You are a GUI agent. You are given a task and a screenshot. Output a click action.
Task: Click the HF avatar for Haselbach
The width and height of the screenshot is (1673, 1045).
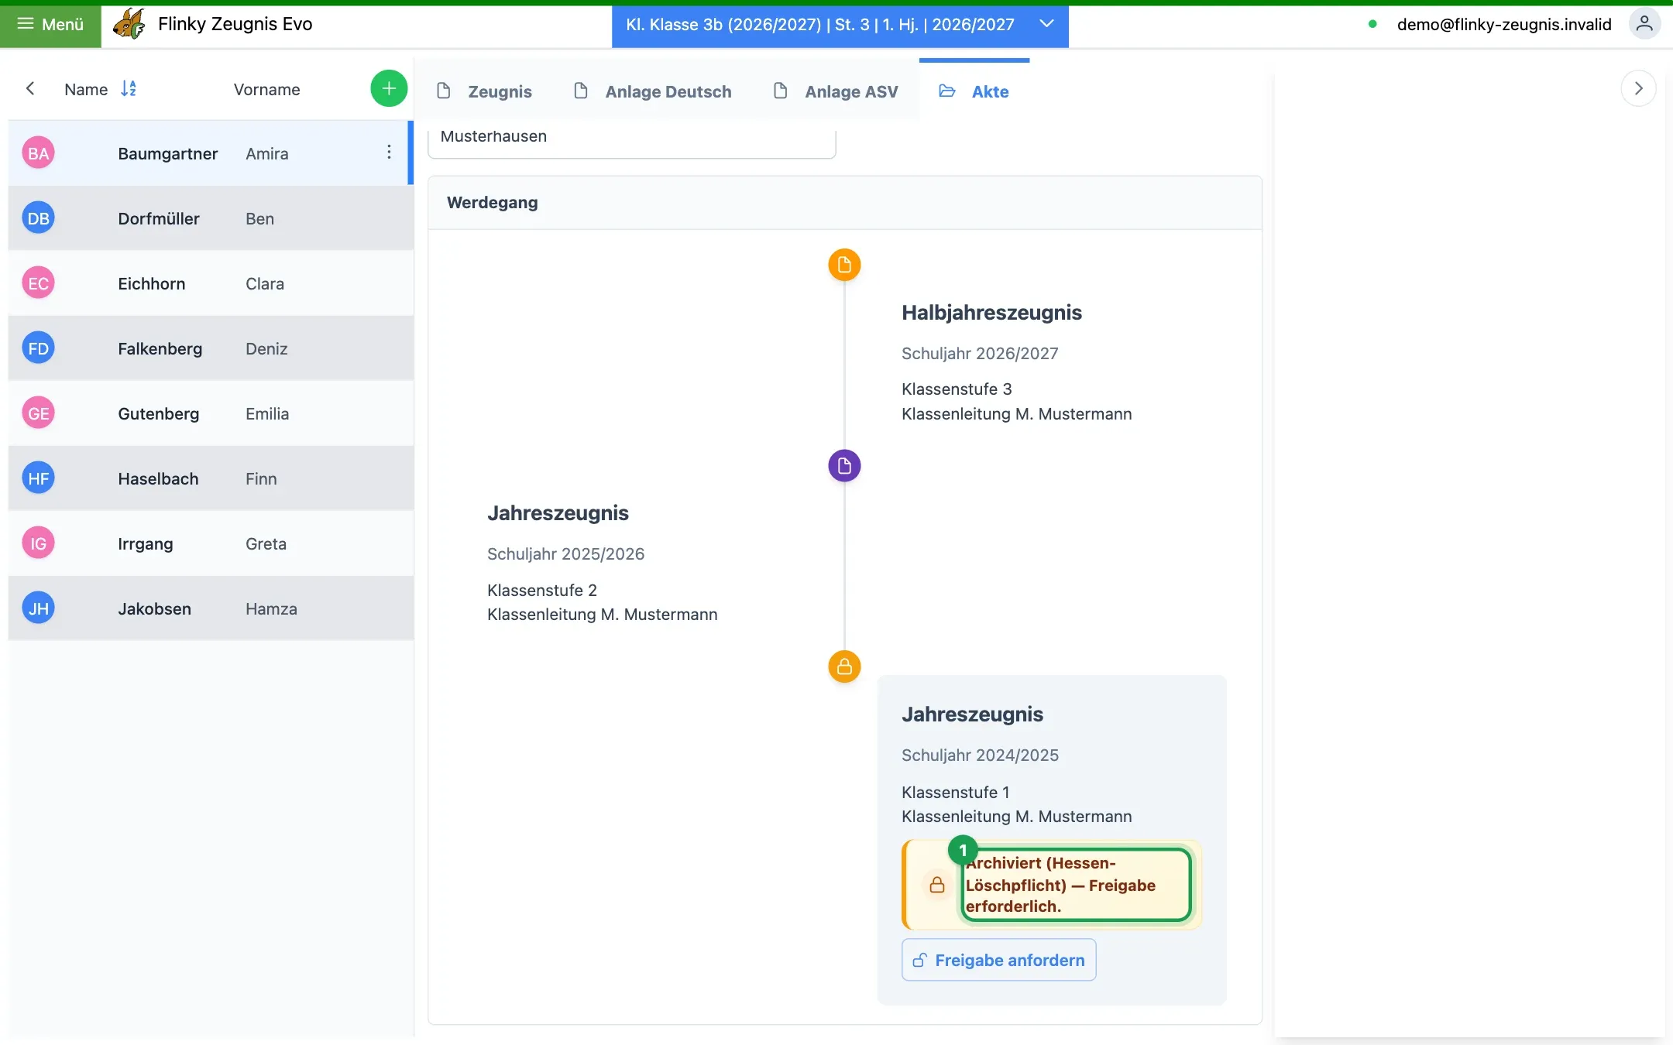38,478
